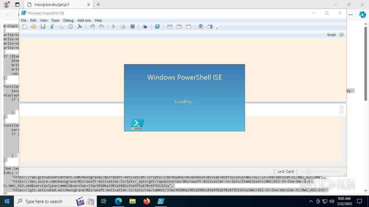The width and height of the screenshot is (369, 207).
Task: Click the dev.azure.com URL line on the page
Action: coord(158,183)
